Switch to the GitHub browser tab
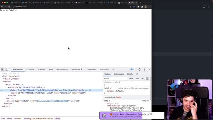The width and height of the screenshot is (213, 120). [x=122, y=3]
